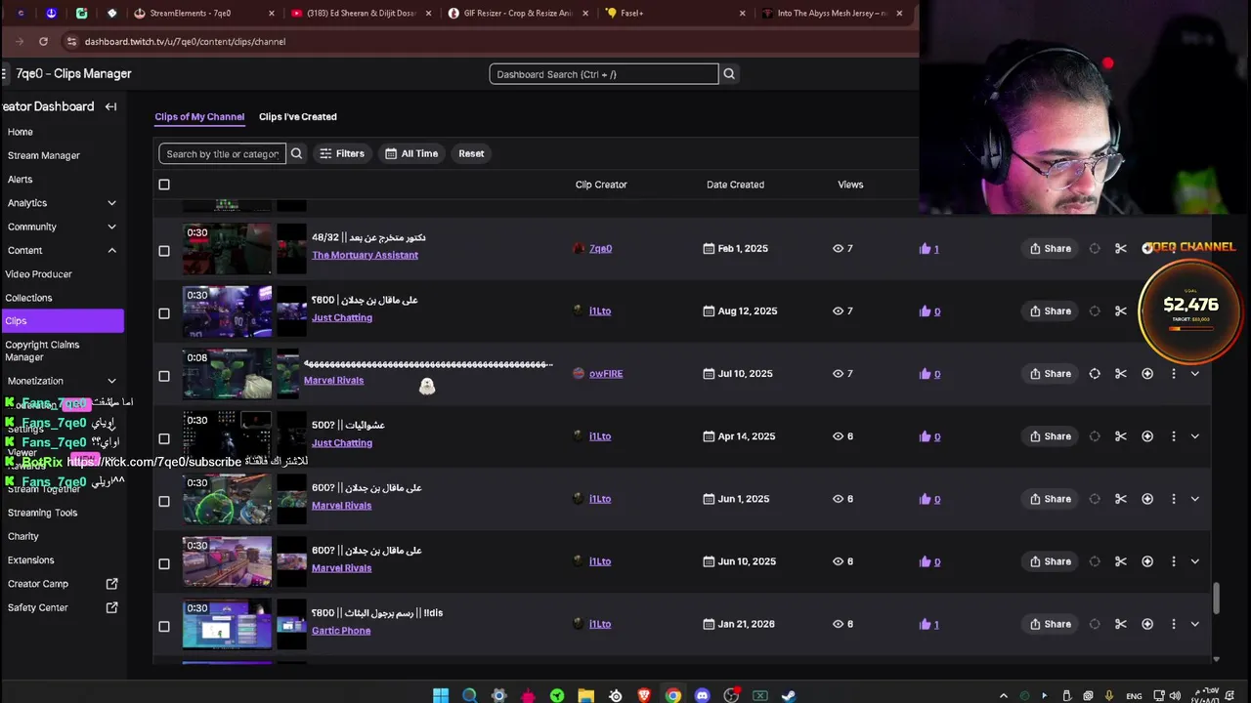Open Google Chrome from the taskbar
The height and width of the screenshot is (703, 1251).
click(673, 695)
